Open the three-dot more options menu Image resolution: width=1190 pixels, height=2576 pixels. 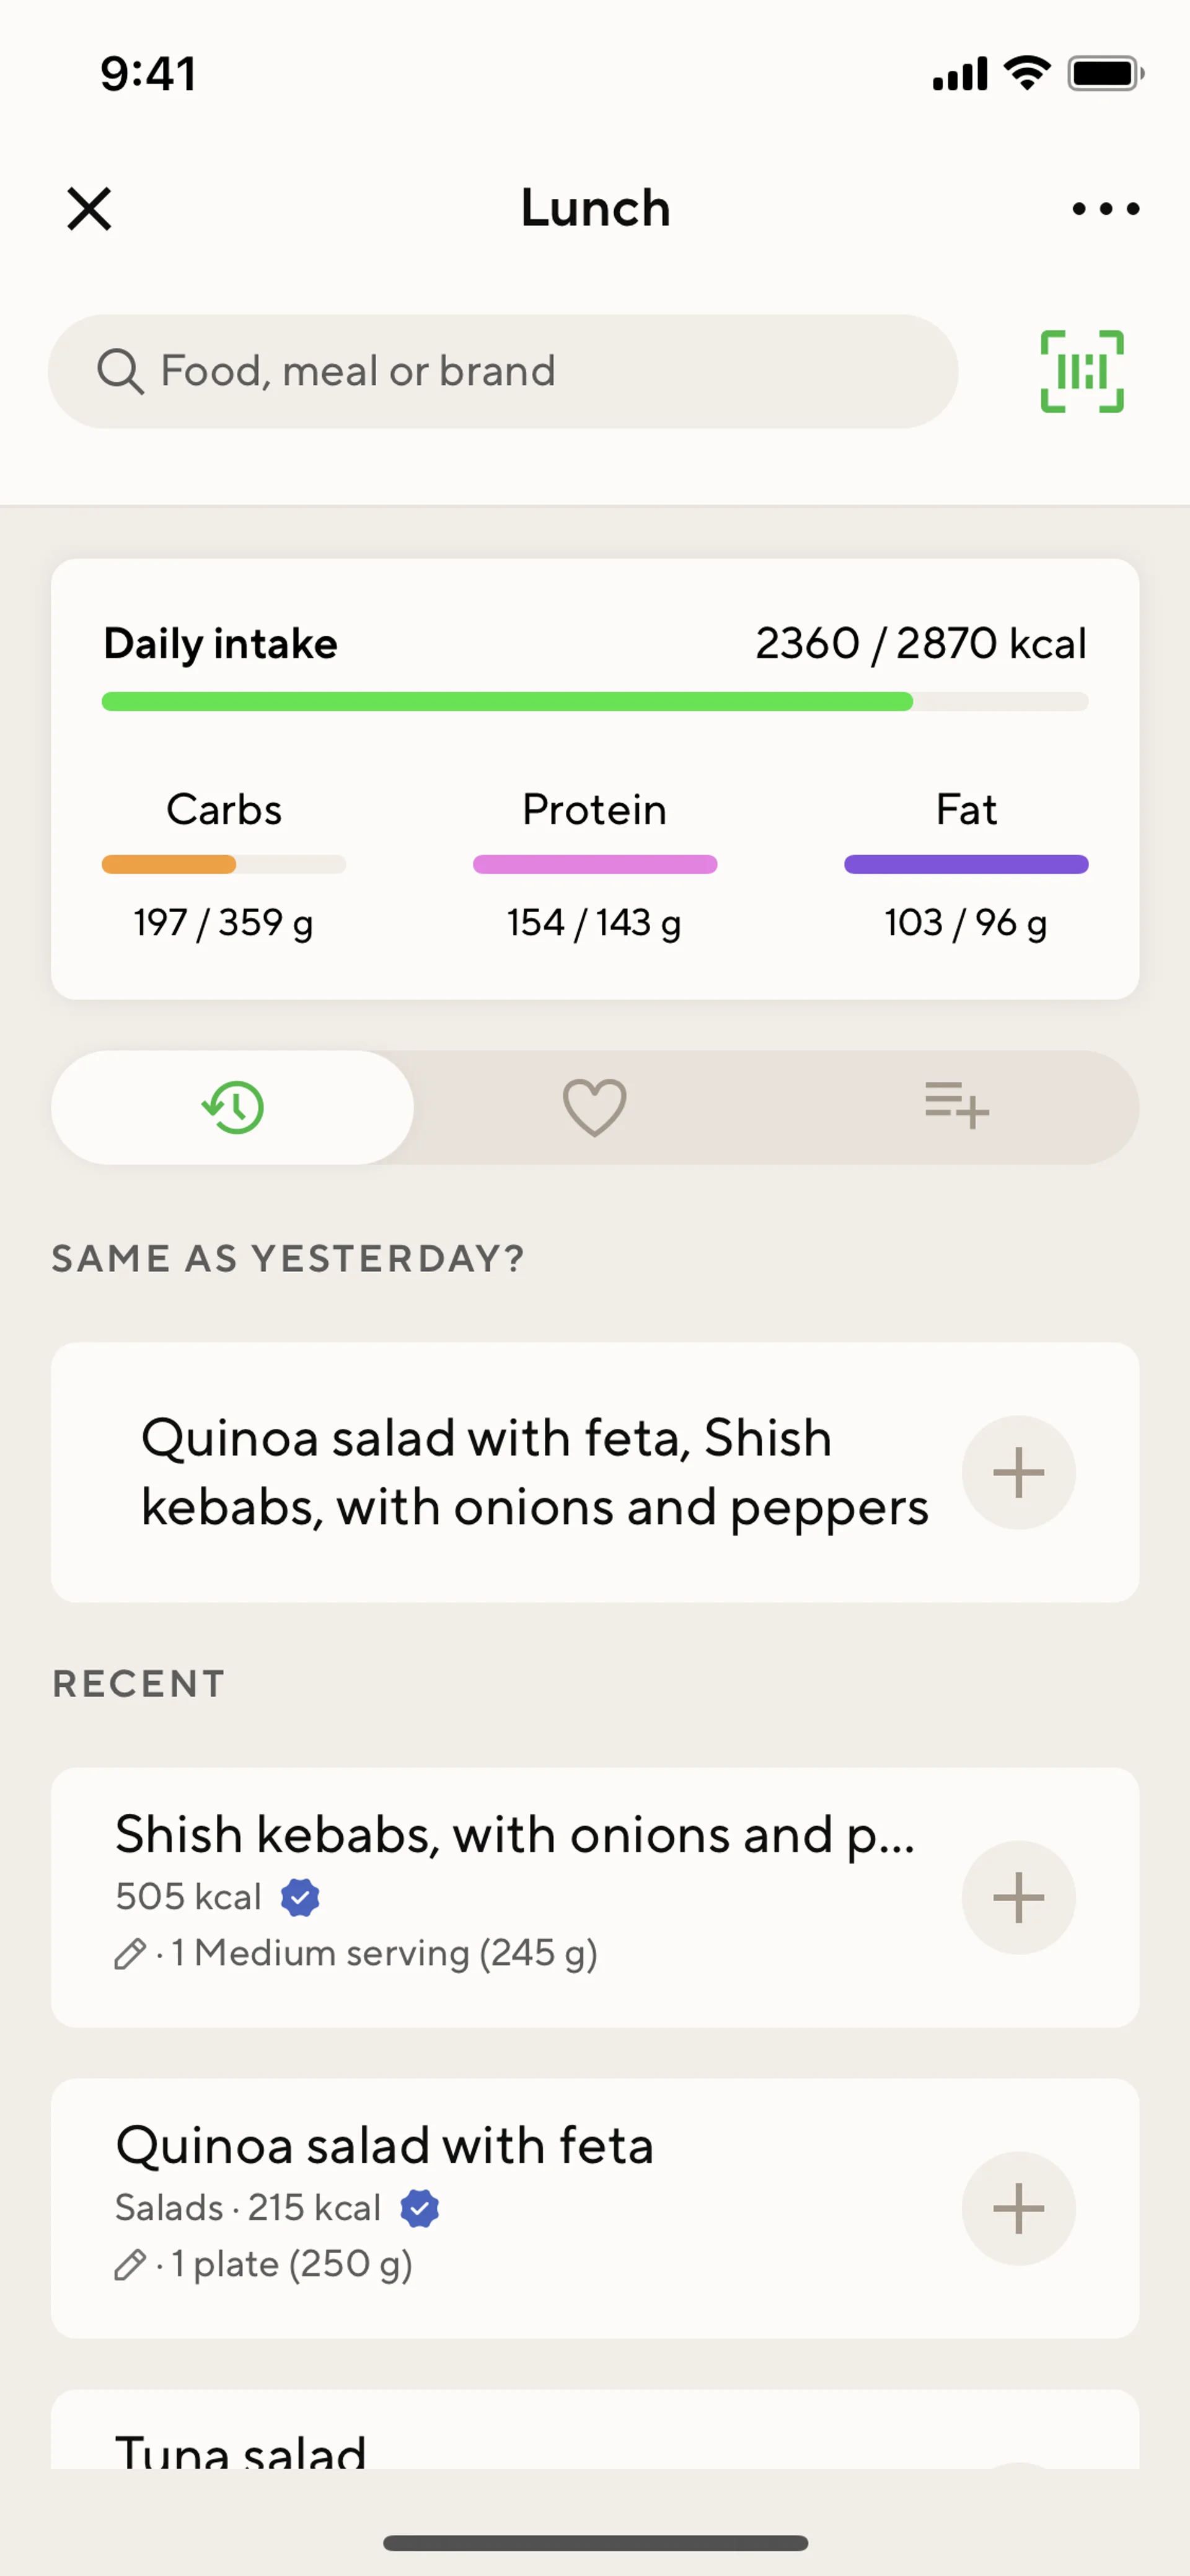click(x=1104, y=208)
